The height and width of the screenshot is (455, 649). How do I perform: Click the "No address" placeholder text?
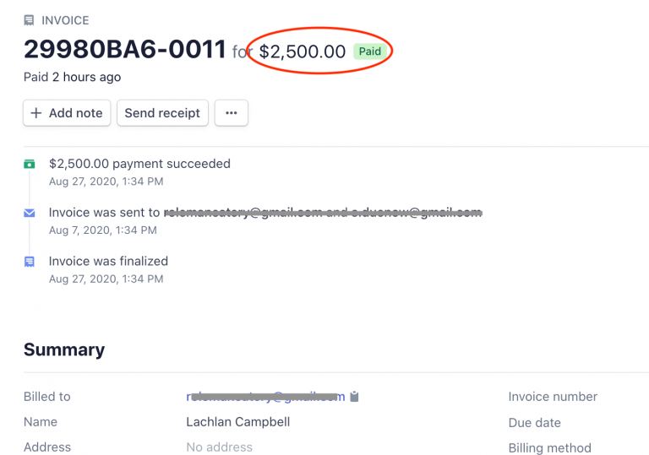coord(218,448)
